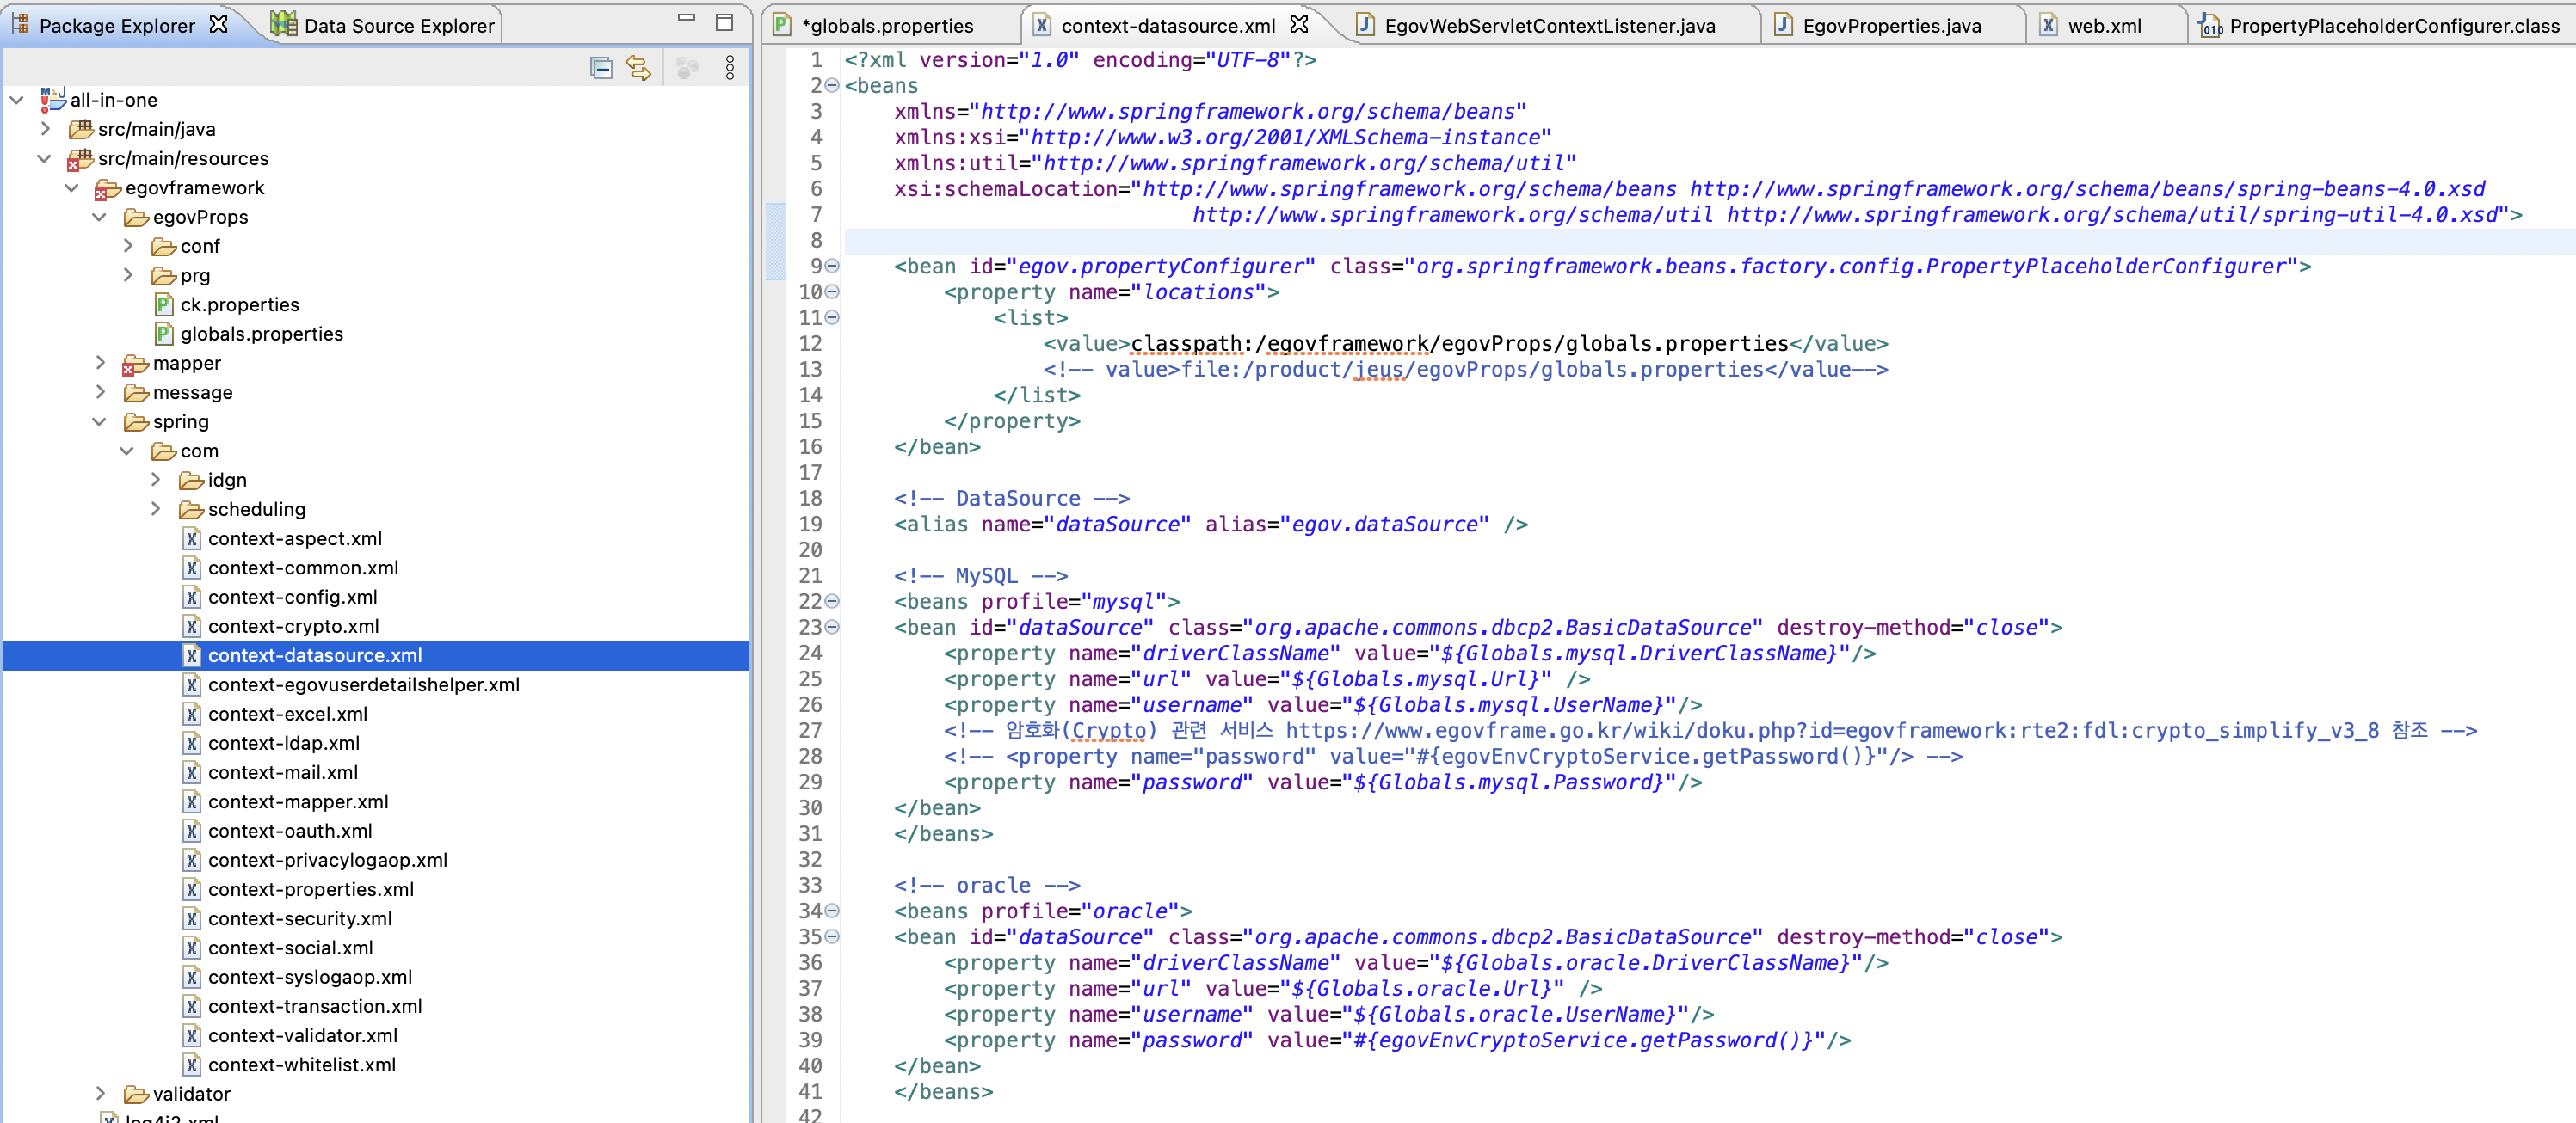
Task: Expand the src/main/java source folder
Action: (45, 129)
